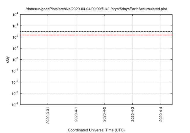Click the 10^-4 y-axis tick label
This screenshot has height=133, width=190.
coord(15,104)
